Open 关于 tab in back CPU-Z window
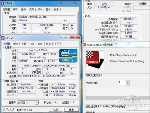Viewport: 150px width, 113px height. (x=56, y=9)
